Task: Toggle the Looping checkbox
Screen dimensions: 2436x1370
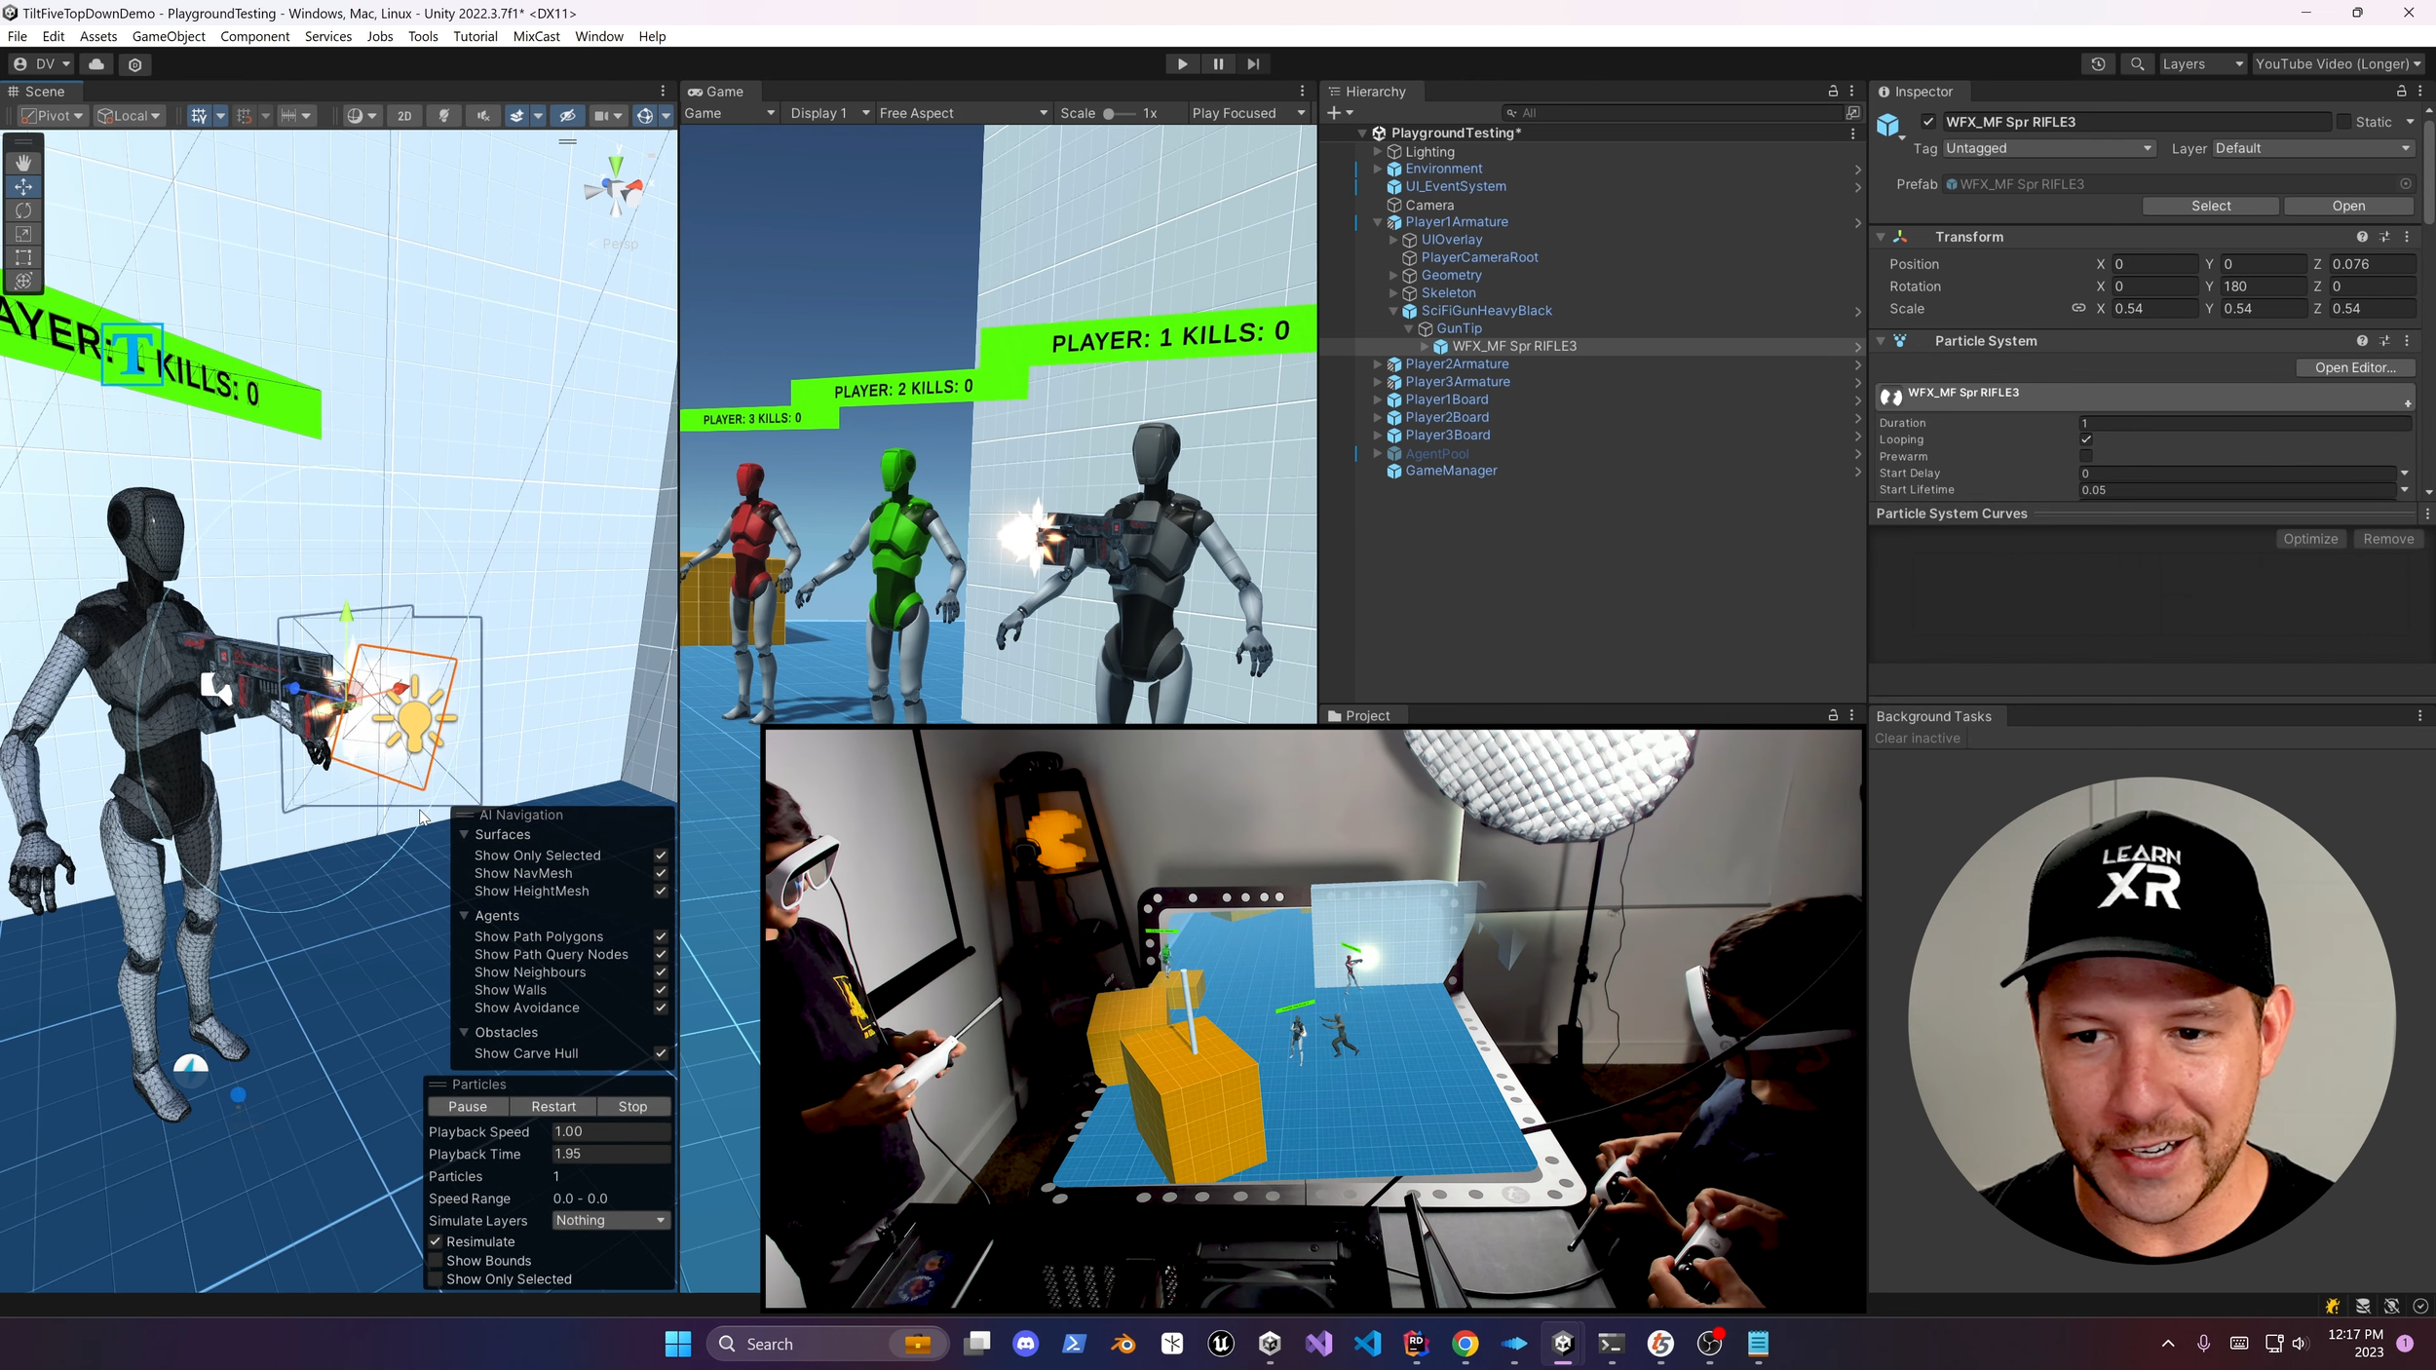Action: click(x=2086, y=439)
